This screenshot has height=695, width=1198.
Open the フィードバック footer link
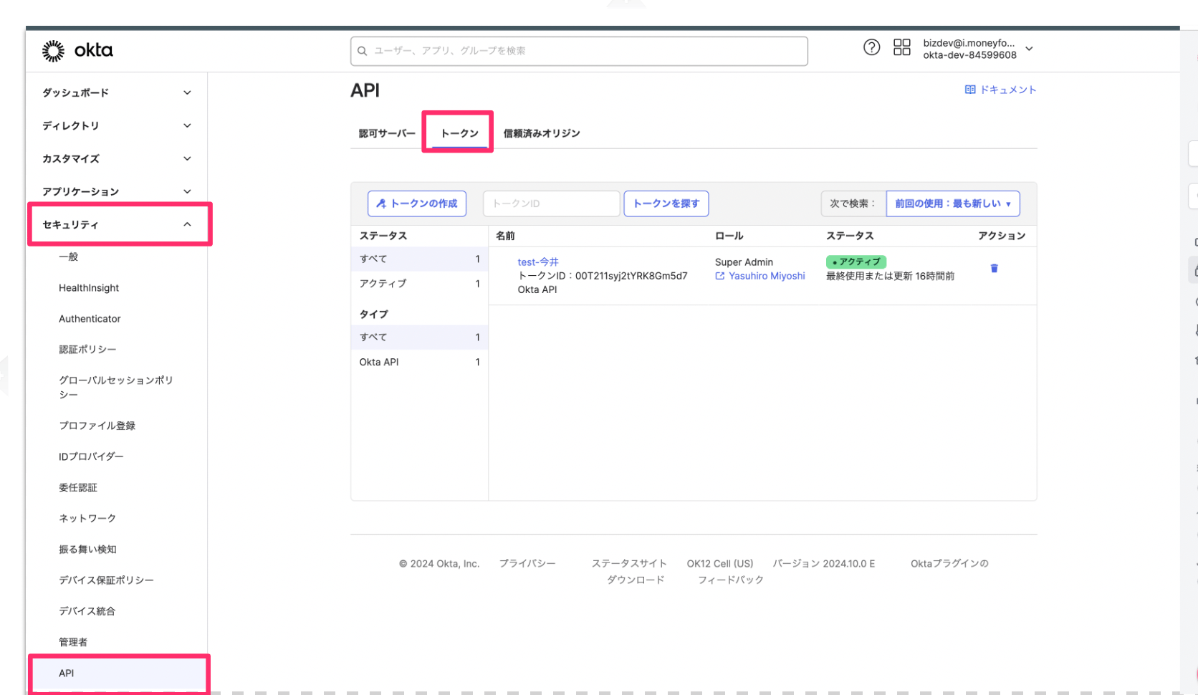pyautogui.click(x=731, y=580)
